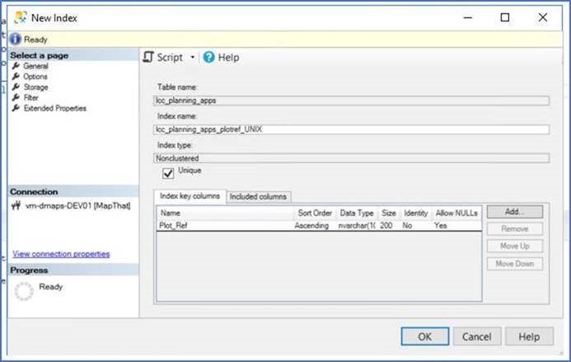This screenshot has height=362, width=571.
Task: Click the Ascending sort order cell
Action: (x=311, y=226)
